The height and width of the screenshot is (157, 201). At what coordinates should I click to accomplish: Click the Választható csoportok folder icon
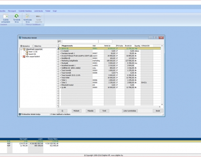point(24,49)
